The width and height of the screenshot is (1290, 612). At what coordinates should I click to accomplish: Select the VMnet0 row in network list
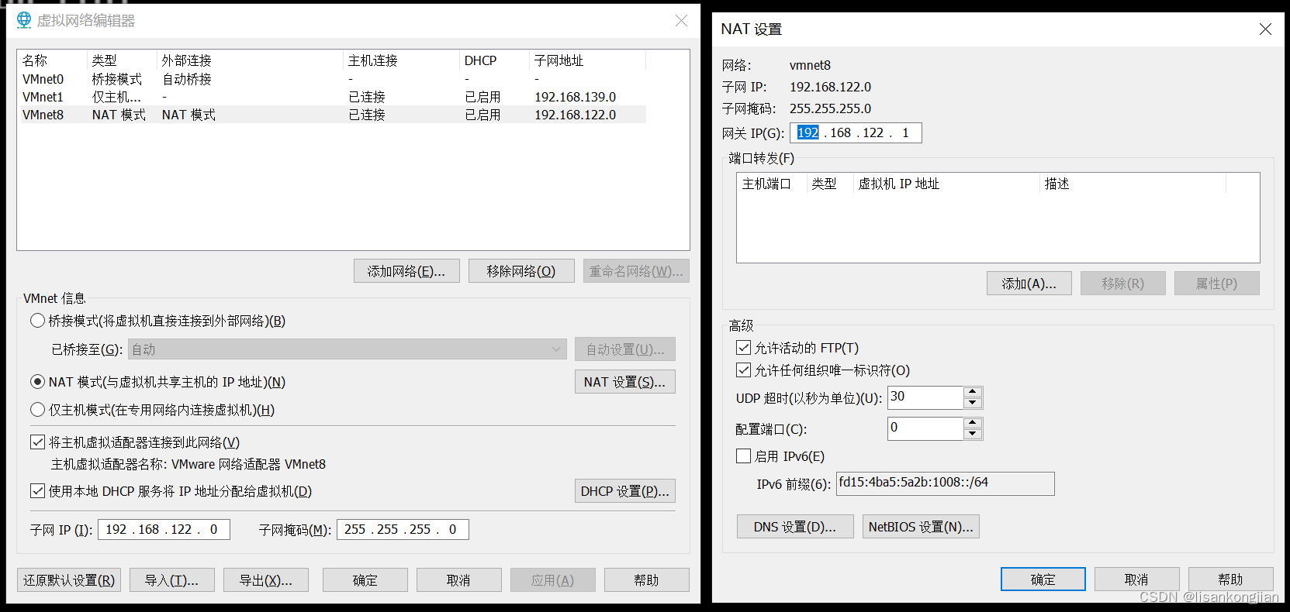click(x=334, y=79)
